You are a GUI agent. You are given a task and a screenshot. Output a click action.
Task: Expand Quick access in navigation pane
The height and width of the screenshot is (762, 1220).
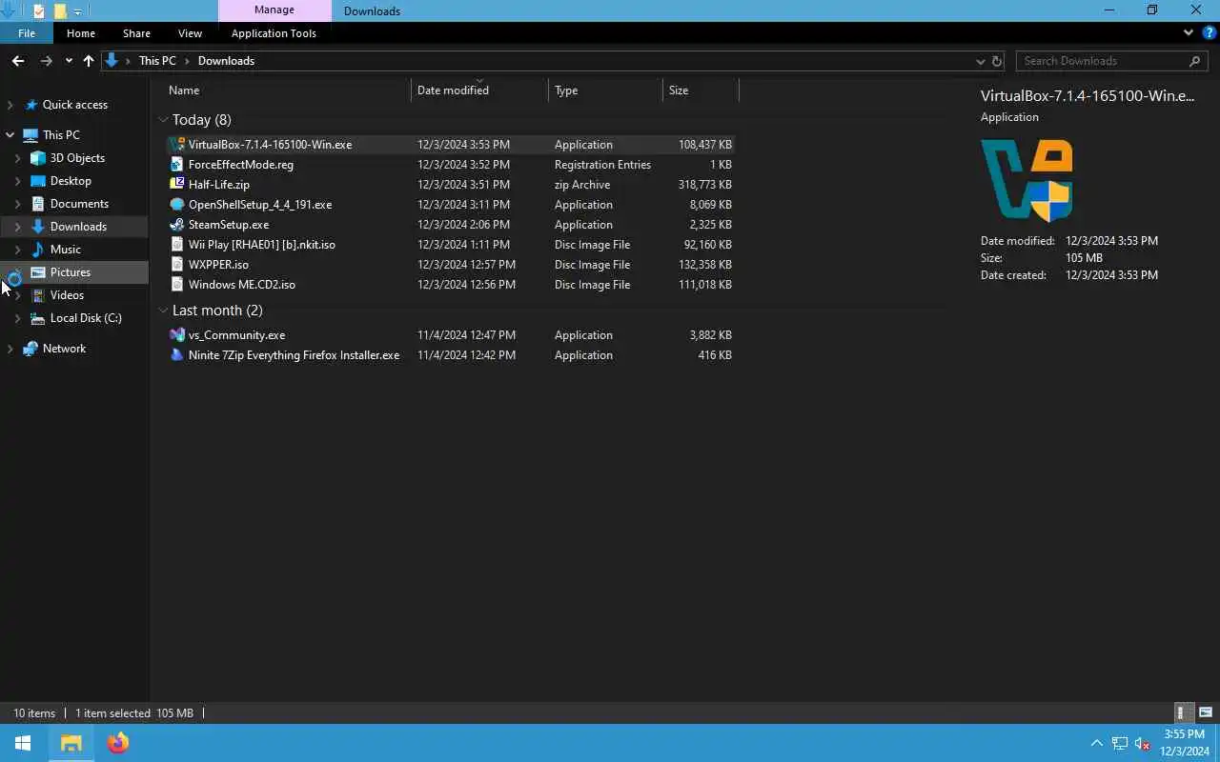coord(10,105)
